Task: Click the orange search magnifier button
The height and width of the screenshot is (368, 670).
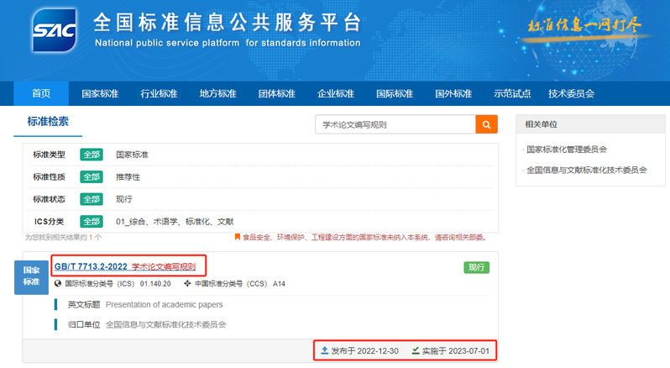Action: 486,124
